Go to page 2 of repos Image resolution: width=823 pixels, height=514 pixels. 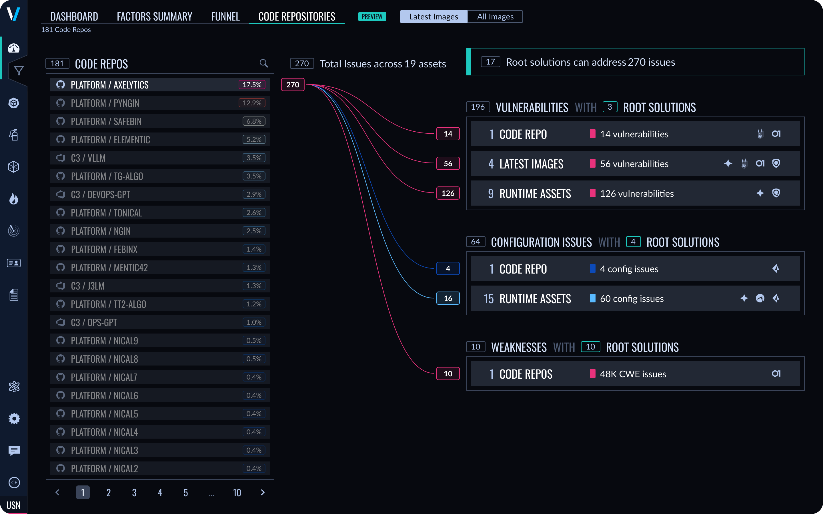(x=109, y=492)
